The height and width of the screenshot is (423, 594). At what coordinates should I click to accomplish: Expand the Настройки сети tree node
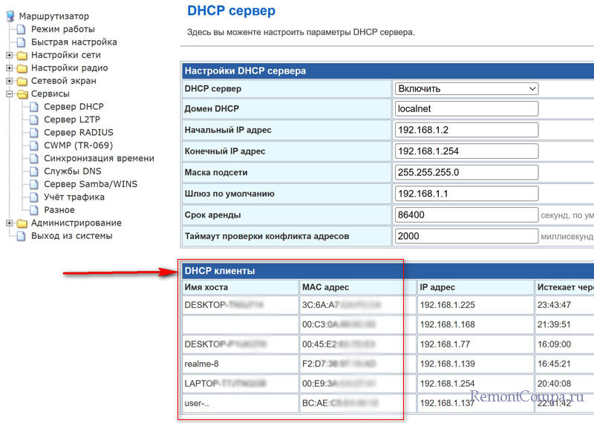click(x=9, y=55)
